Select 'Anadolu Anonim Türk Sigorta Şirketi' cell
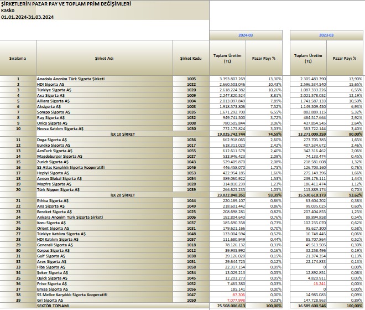Viewport: 365px width, 310px height. (x=105, y=79)
